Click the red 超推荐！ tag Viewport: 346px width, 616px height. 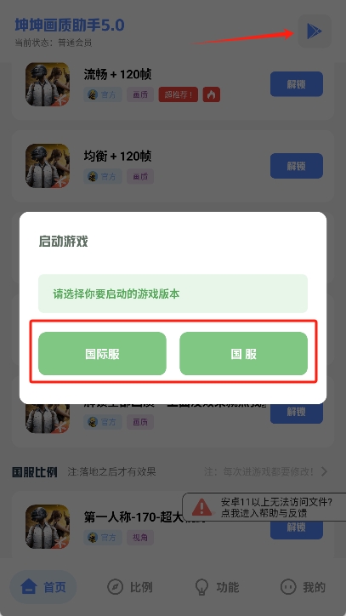(179, 94)
